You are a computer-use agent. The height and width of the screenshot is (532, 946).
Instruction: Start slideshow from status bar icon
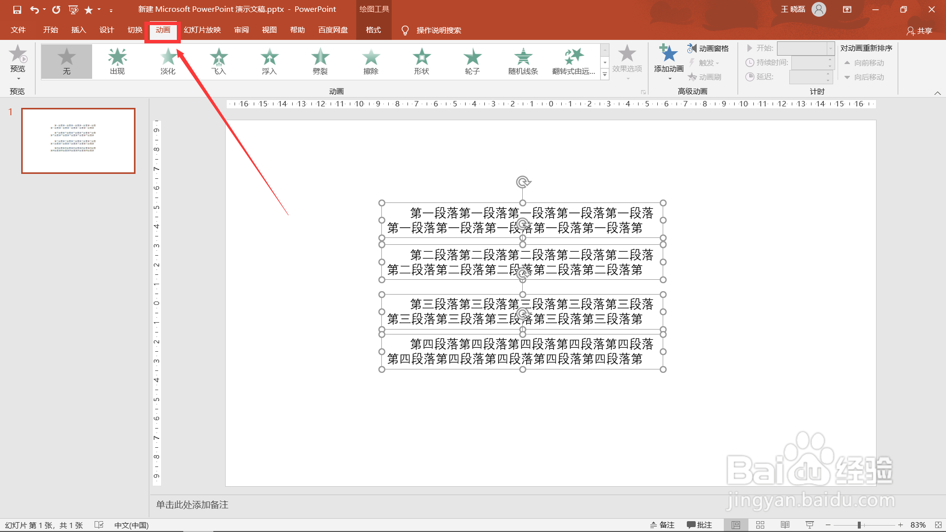(x=810, y=525)
